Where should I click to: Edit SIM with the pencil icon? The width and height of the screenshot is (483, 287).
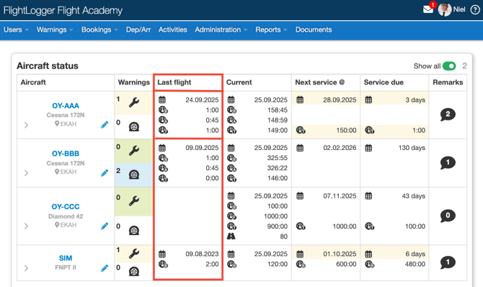point(105,268)
